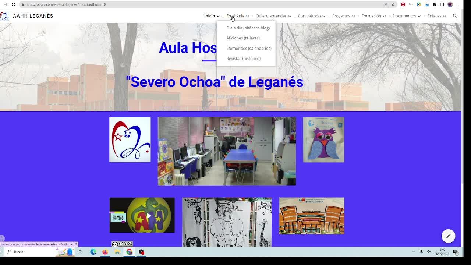The image size is (471, 265).
Task: Open the Inicio navigation item
Action: [x=209, y=16]
